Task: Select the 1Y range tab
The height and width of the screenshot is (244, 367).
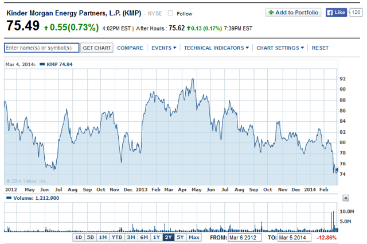Action: 157,238
